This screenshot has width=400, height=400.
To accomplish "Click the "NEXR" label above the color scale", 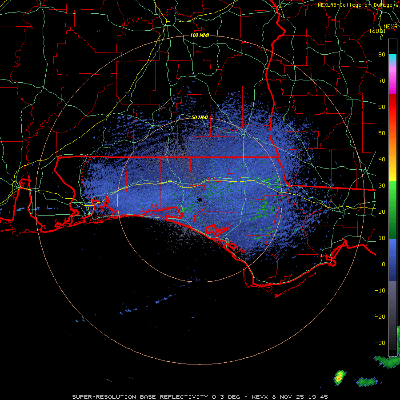I will point(391,27).
